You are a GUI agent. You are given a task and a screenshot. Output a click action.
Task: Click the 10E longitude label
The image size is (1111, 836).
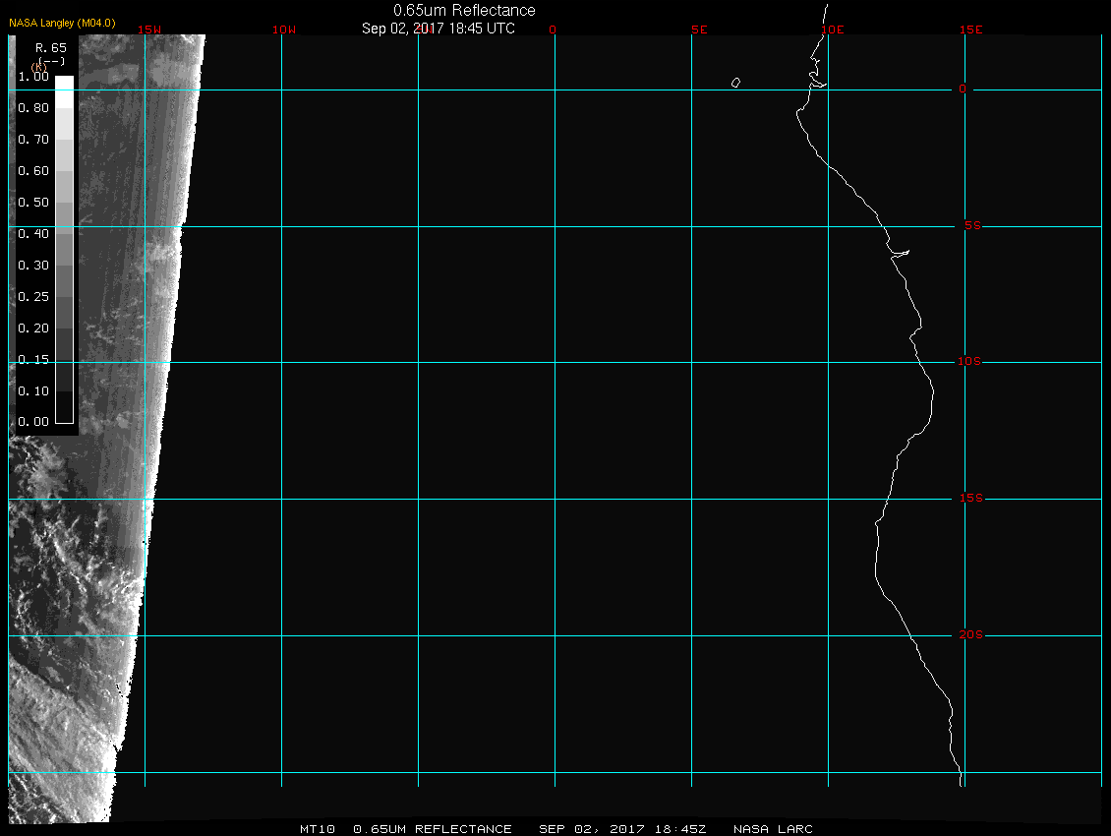click(832, 30)
